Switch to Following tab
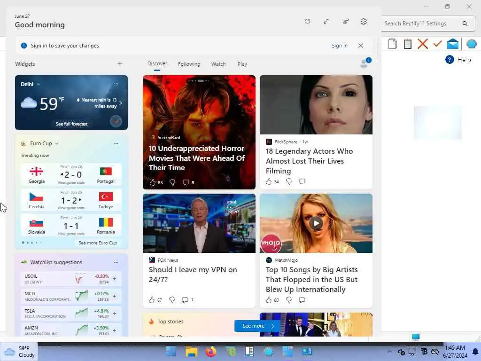This screenshot has height=361, width=481. pyautogui.click(x=189, y=64)
